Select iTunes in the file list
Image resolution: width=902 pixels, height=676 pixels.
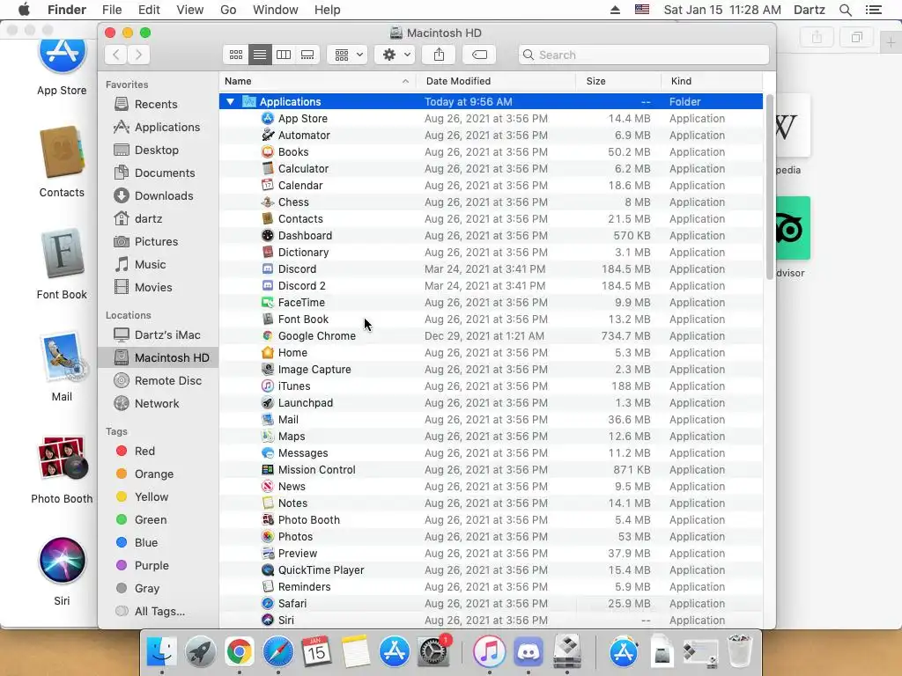coord(492,386)
